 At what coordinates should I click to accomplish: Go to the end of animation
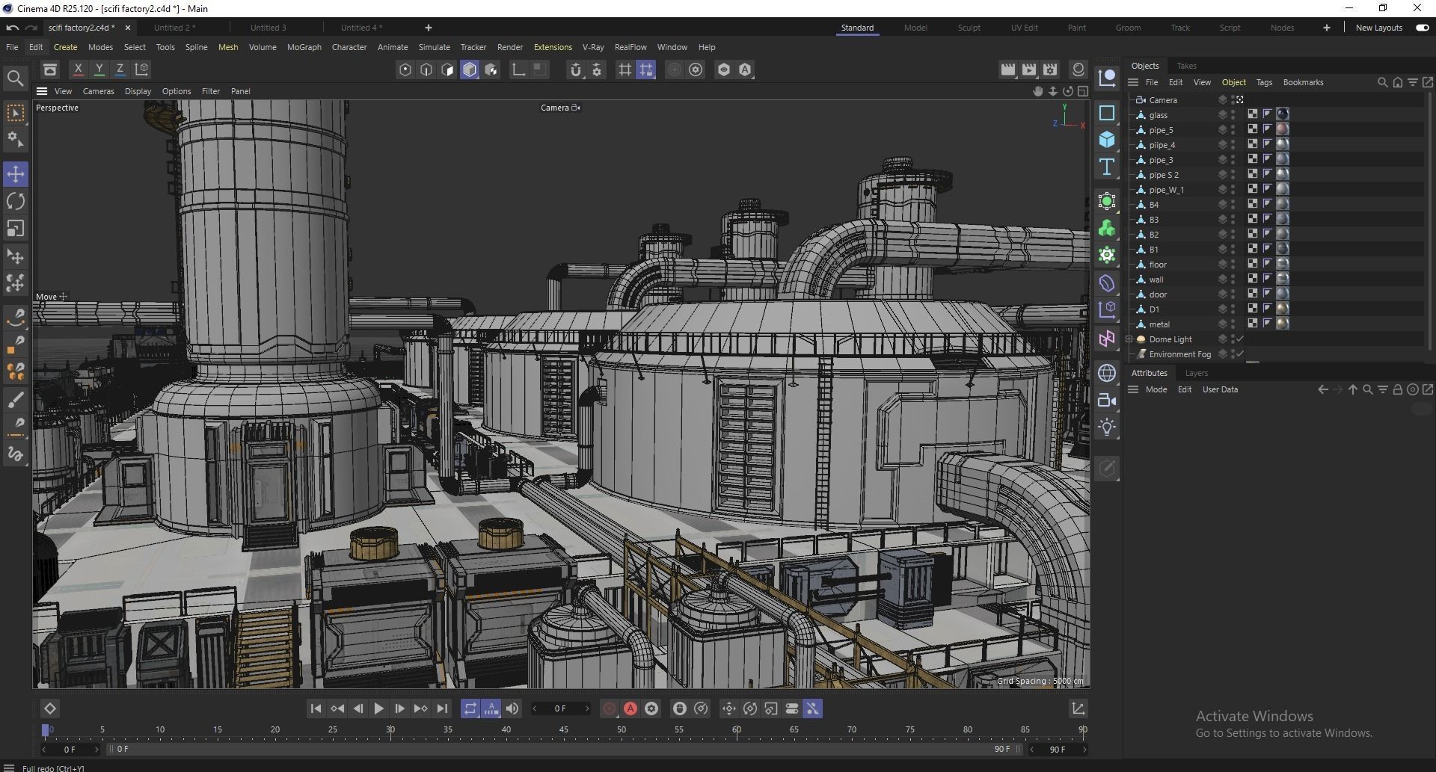[x=442, y=708]
